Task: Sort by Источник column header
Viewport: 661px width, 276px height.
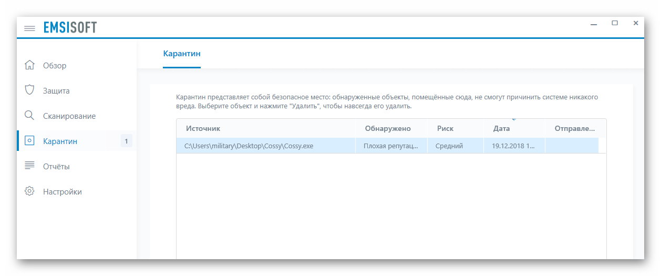Action: point(266,128)
